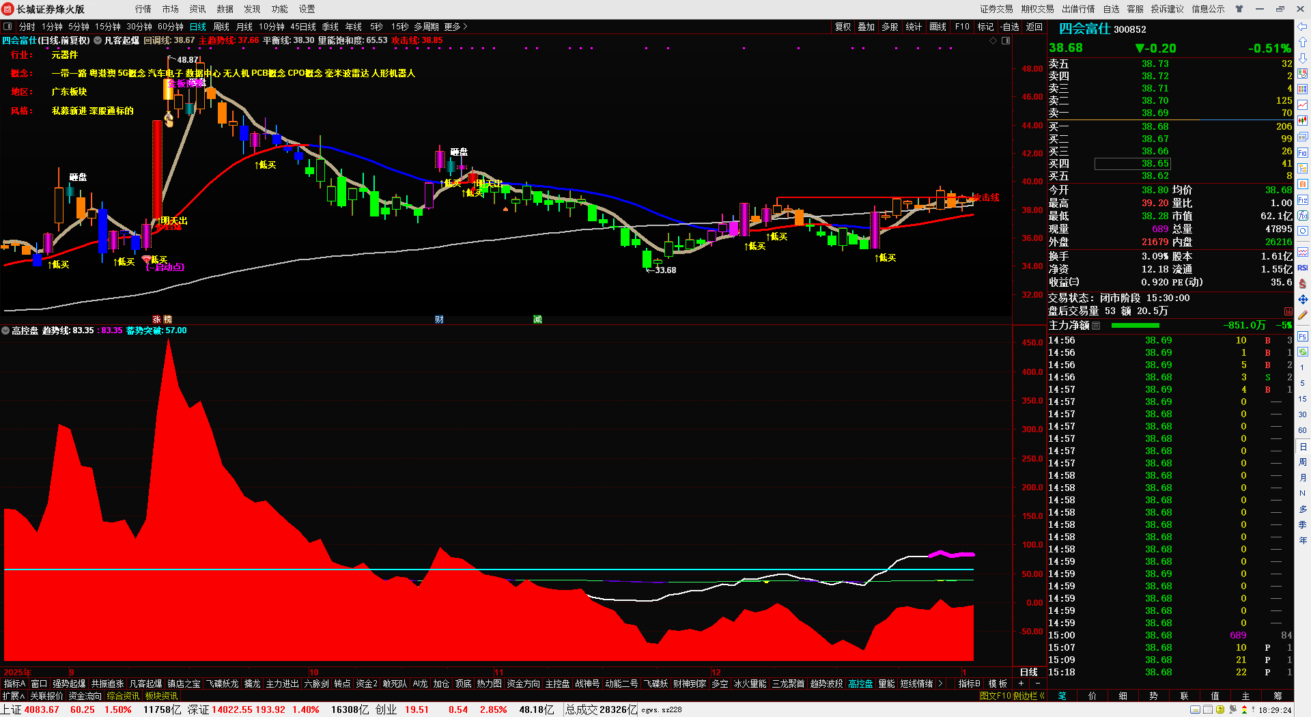Click the green refresh icon in sidebar
Viewport: 1311px width, 717px height.
click(1303, 352)
